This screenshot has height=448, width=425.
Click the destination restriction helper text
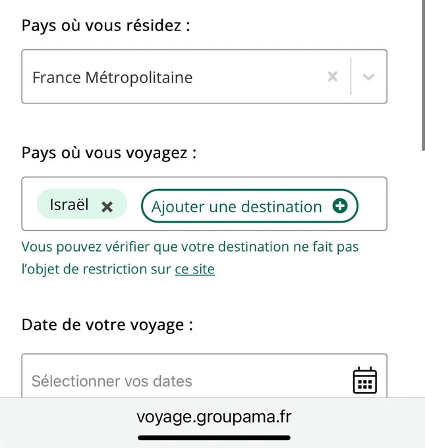tap(190, 258)
